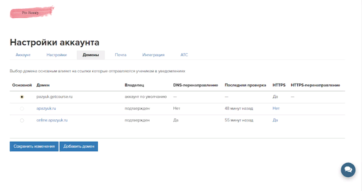Click the Сохранить изменения button

click(34, 147)
